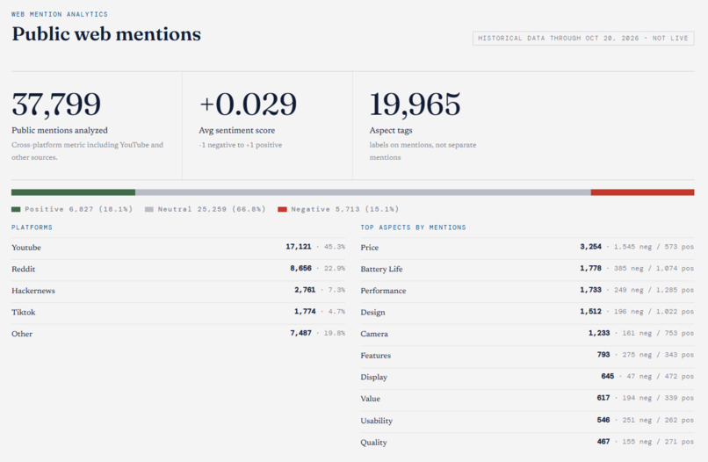Click 'TOP ASPECTS BY MENTIONS' header
Image resolution: width=708 pixels, height=462 pixels.
413,227
